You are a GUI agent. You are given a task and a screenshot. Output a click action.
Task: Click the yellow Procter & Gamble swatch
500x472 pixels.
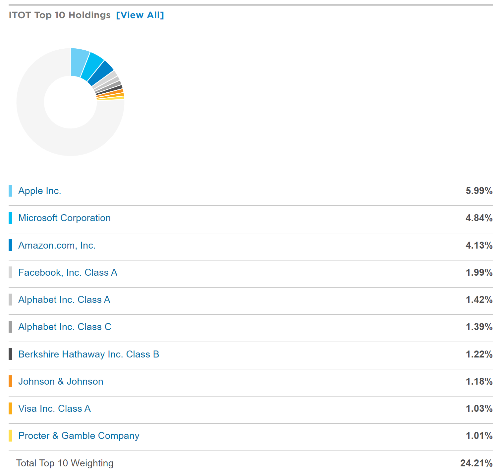(x=11, y=436)
